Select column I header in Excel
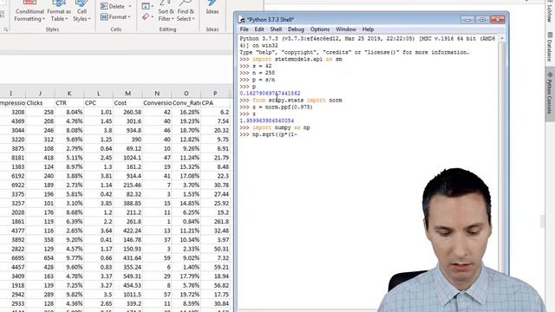 coord(10,94)
